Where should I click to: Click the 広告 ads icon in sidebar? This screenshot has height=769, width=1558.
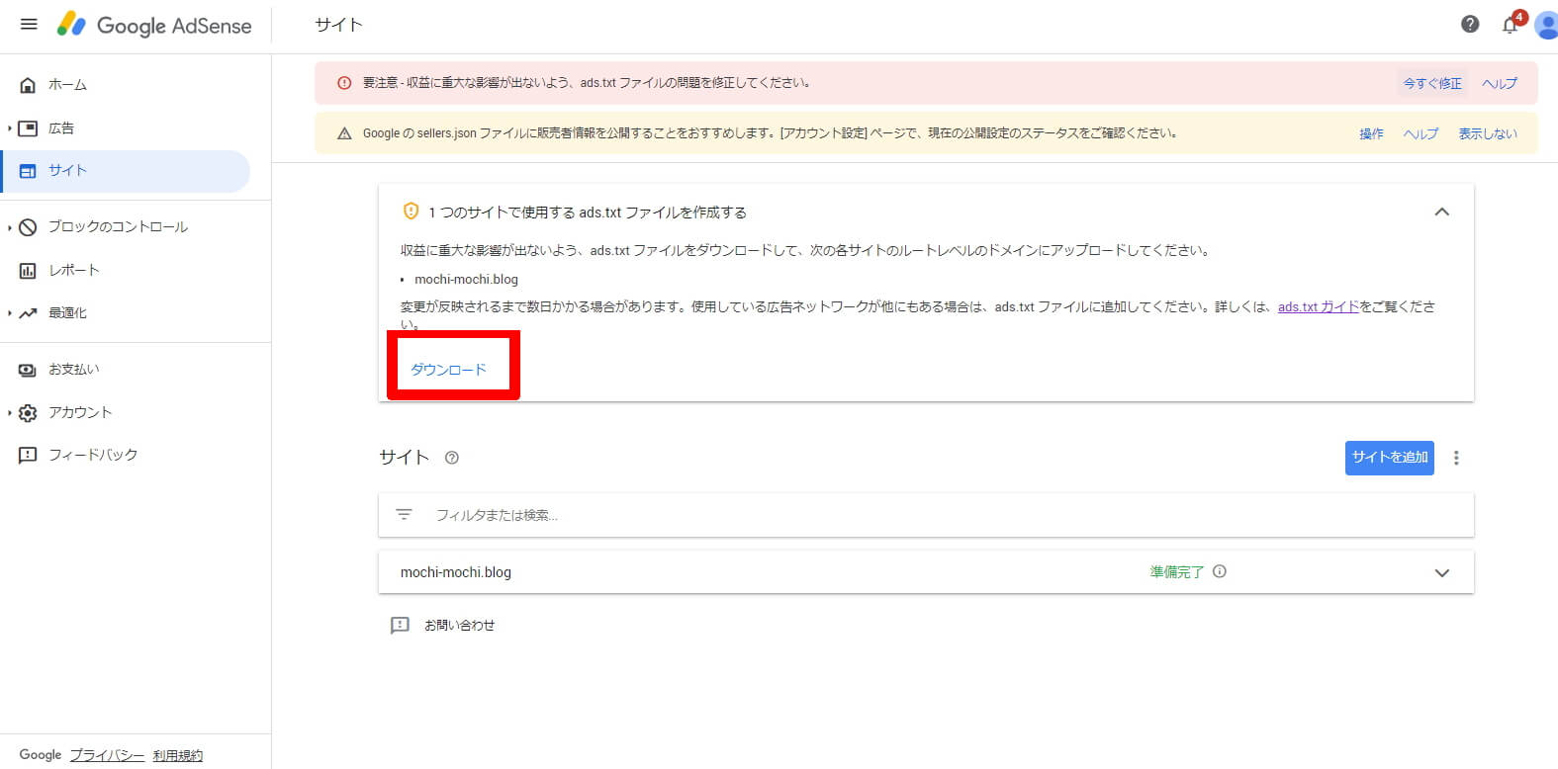[x=28, y=128]
